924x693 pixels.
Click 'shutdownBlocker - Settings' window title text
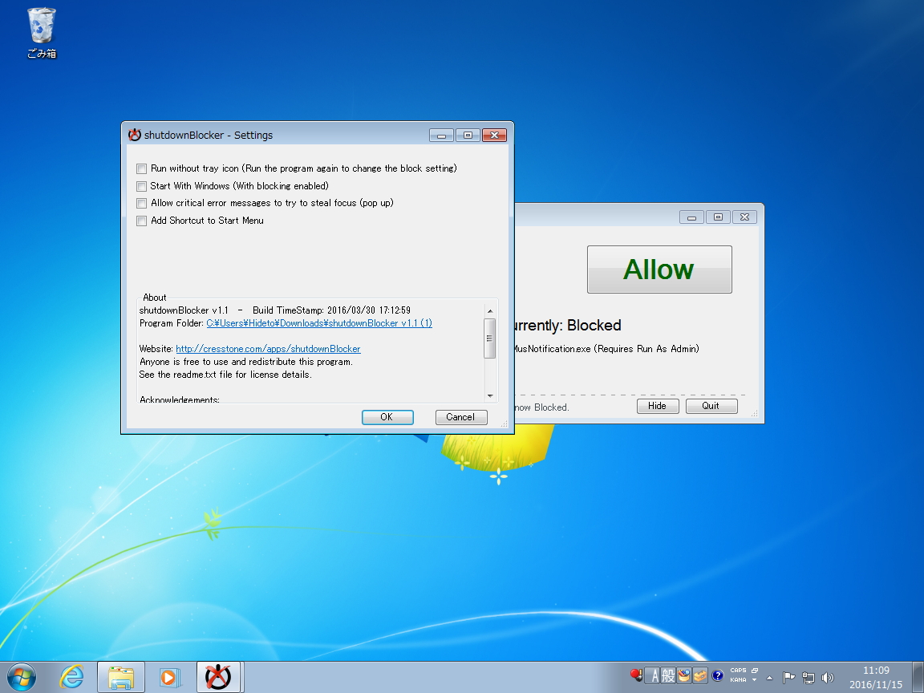209,136
